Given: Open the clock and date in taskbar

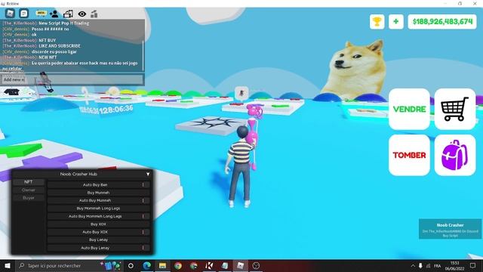Looking at the screenshot, I should 454,265.
